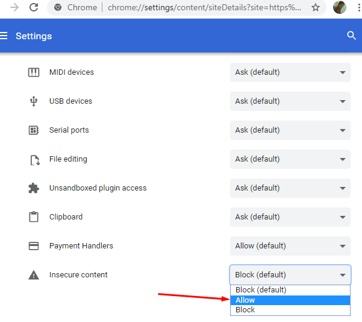Viewport: 362px width, 322px height.
Task: Open the Serial ports permission dropdown
Action: pyautogui.click(x=290, y=130)
